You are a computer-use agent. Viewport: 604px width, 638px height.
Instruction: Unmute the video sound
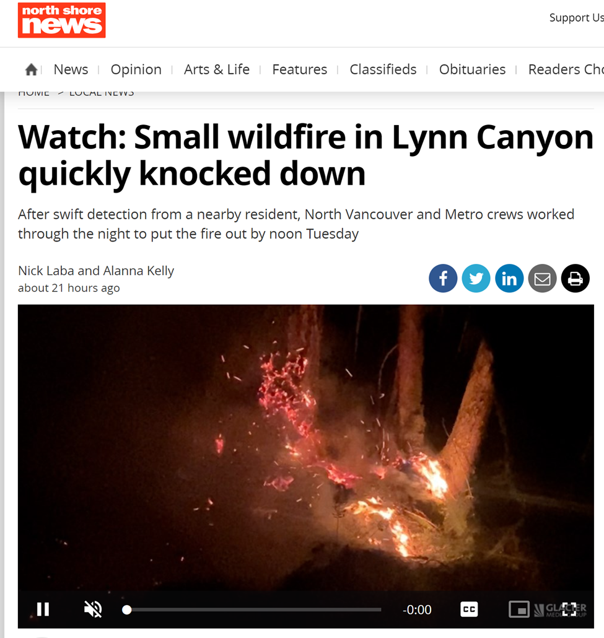93,610
